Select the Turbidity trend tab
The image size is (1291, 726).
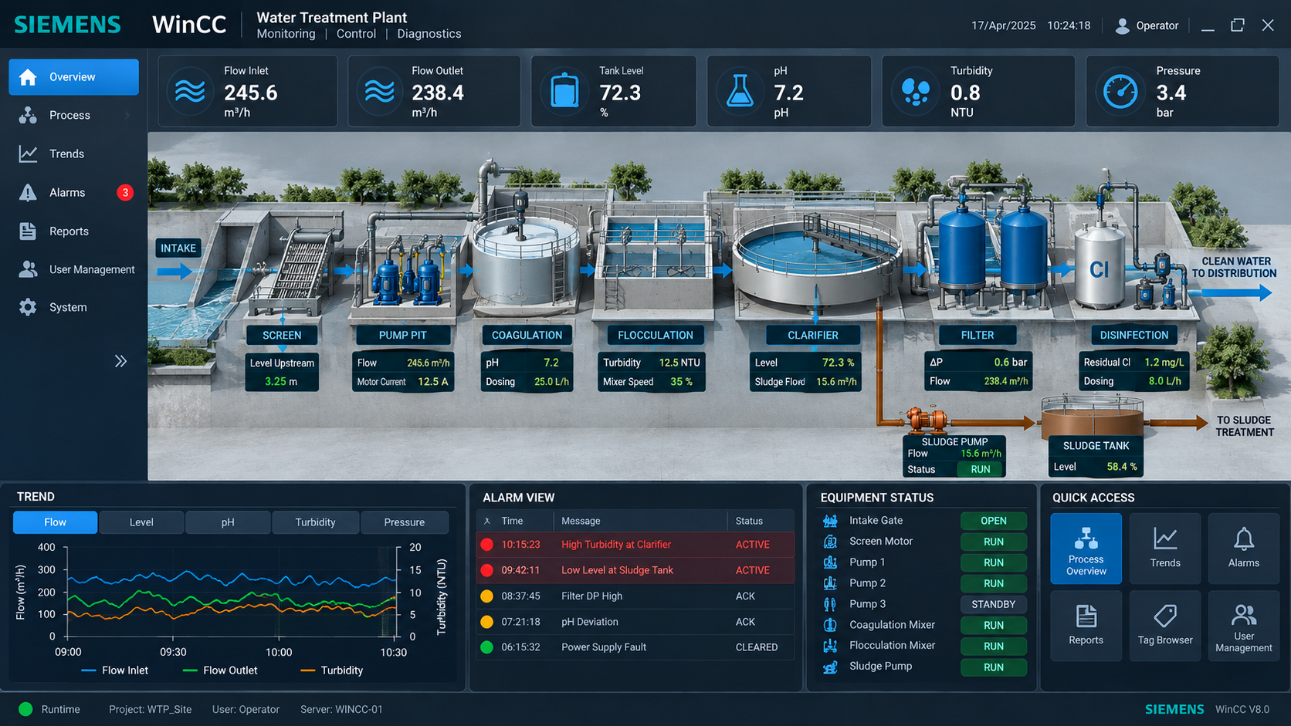coord(315,522)
